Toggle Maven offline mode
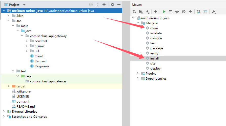226x126 pixels. tap(177, 12)
